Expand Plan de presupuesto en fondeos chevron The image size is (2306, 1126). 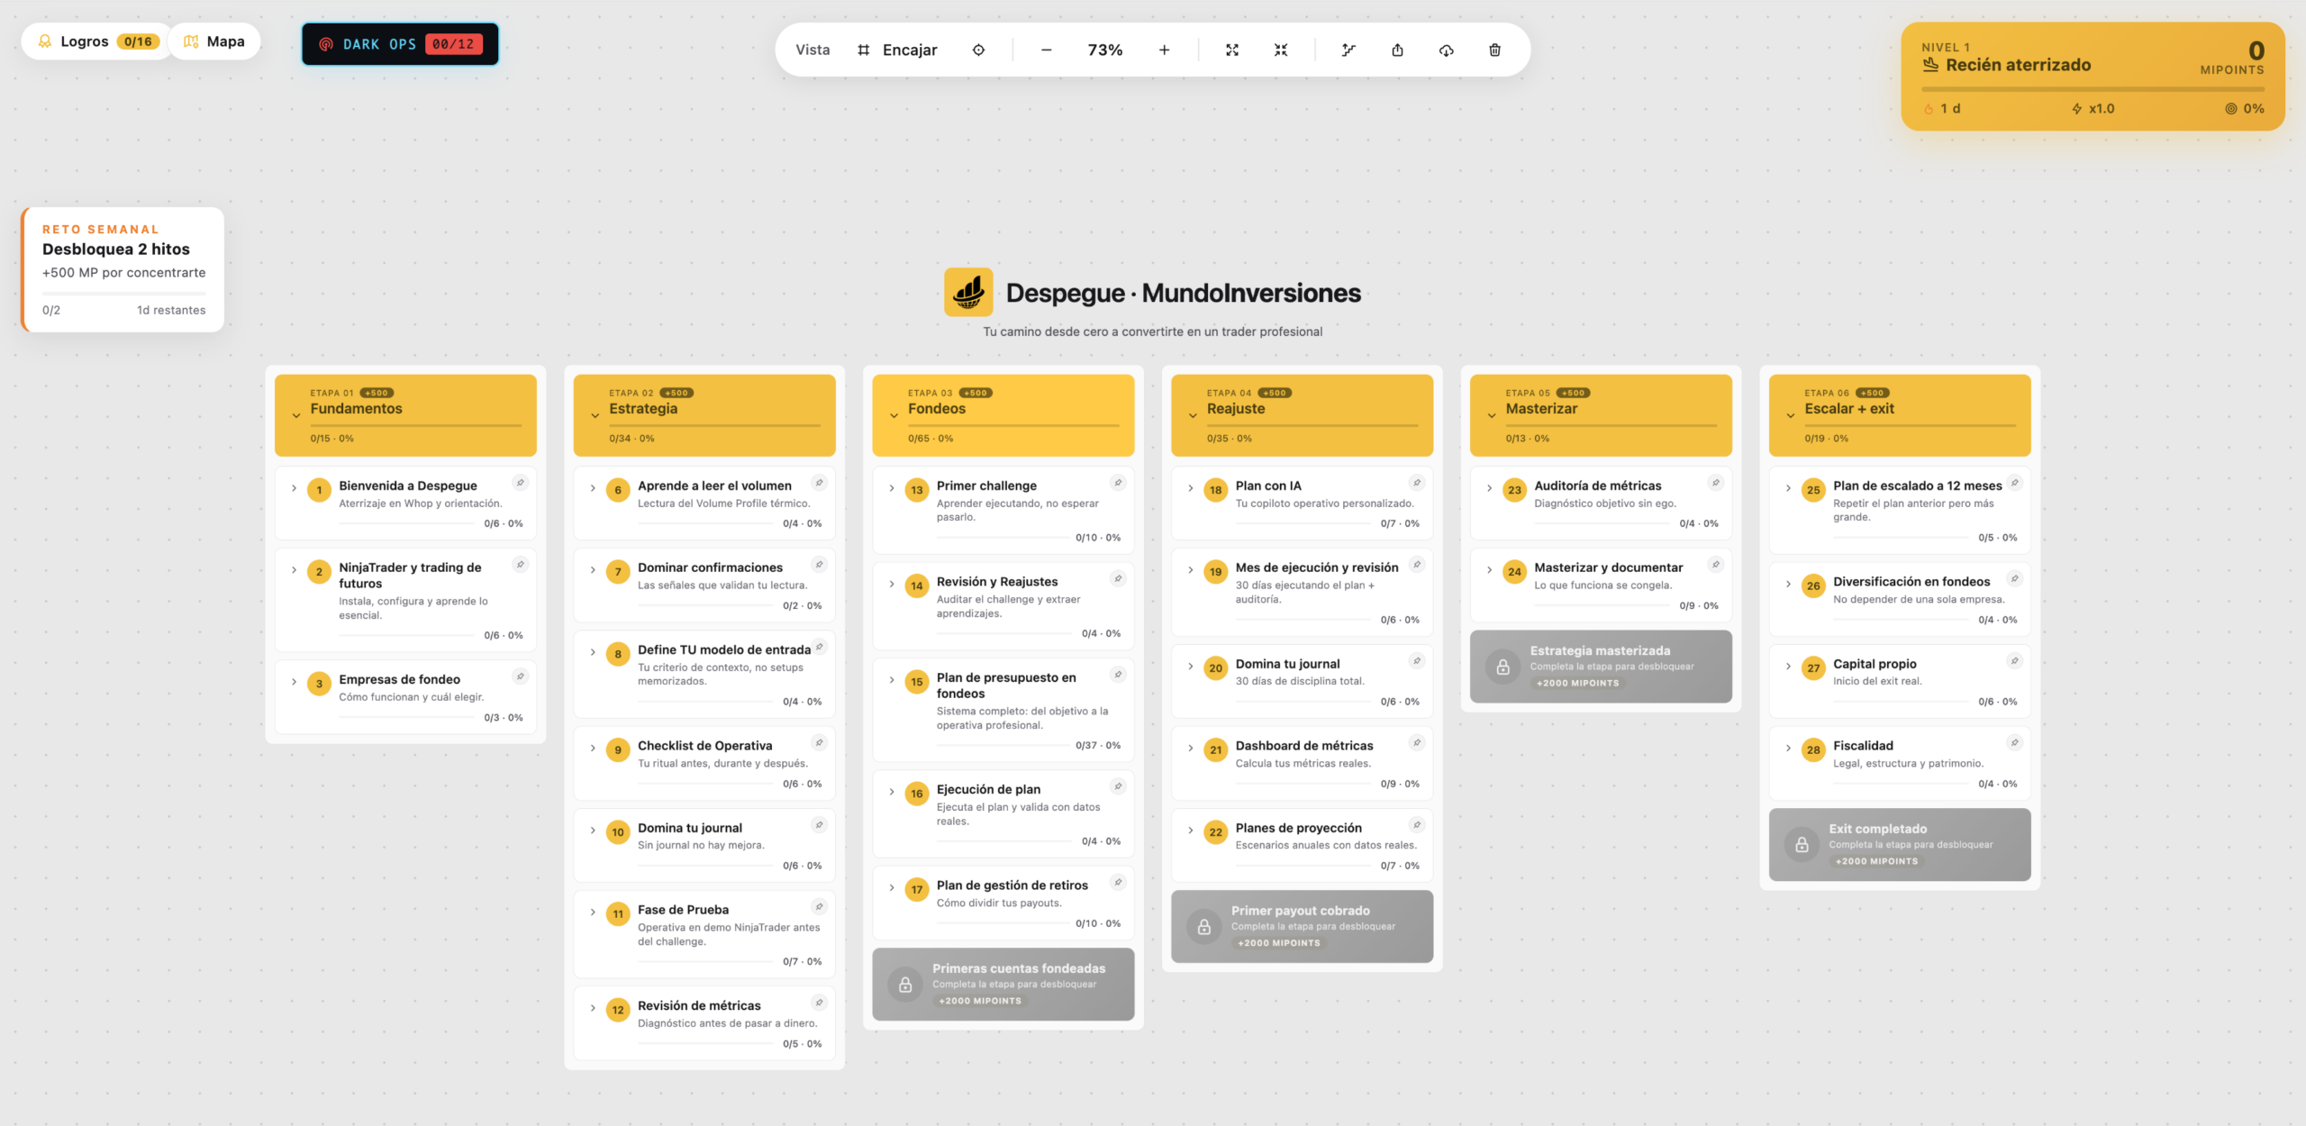[892, 680]
